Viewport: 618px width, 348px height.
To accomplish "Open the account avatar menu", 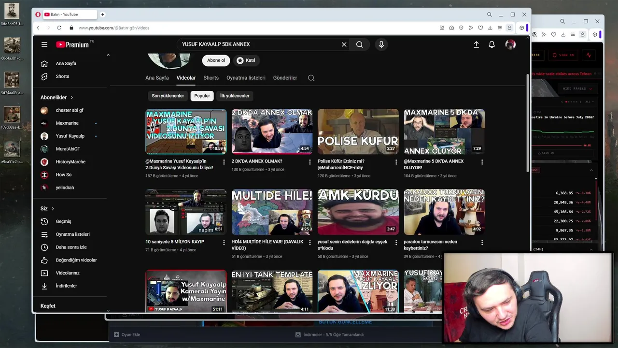I will [510, 44].
